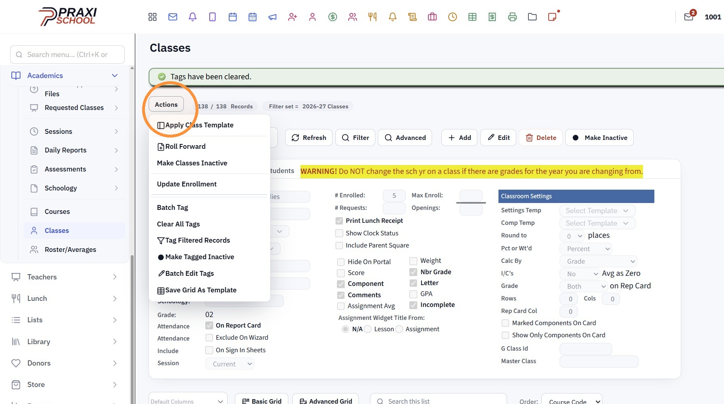Click the red sticky note icon
The image size is (724, 404).
(552, 17)
